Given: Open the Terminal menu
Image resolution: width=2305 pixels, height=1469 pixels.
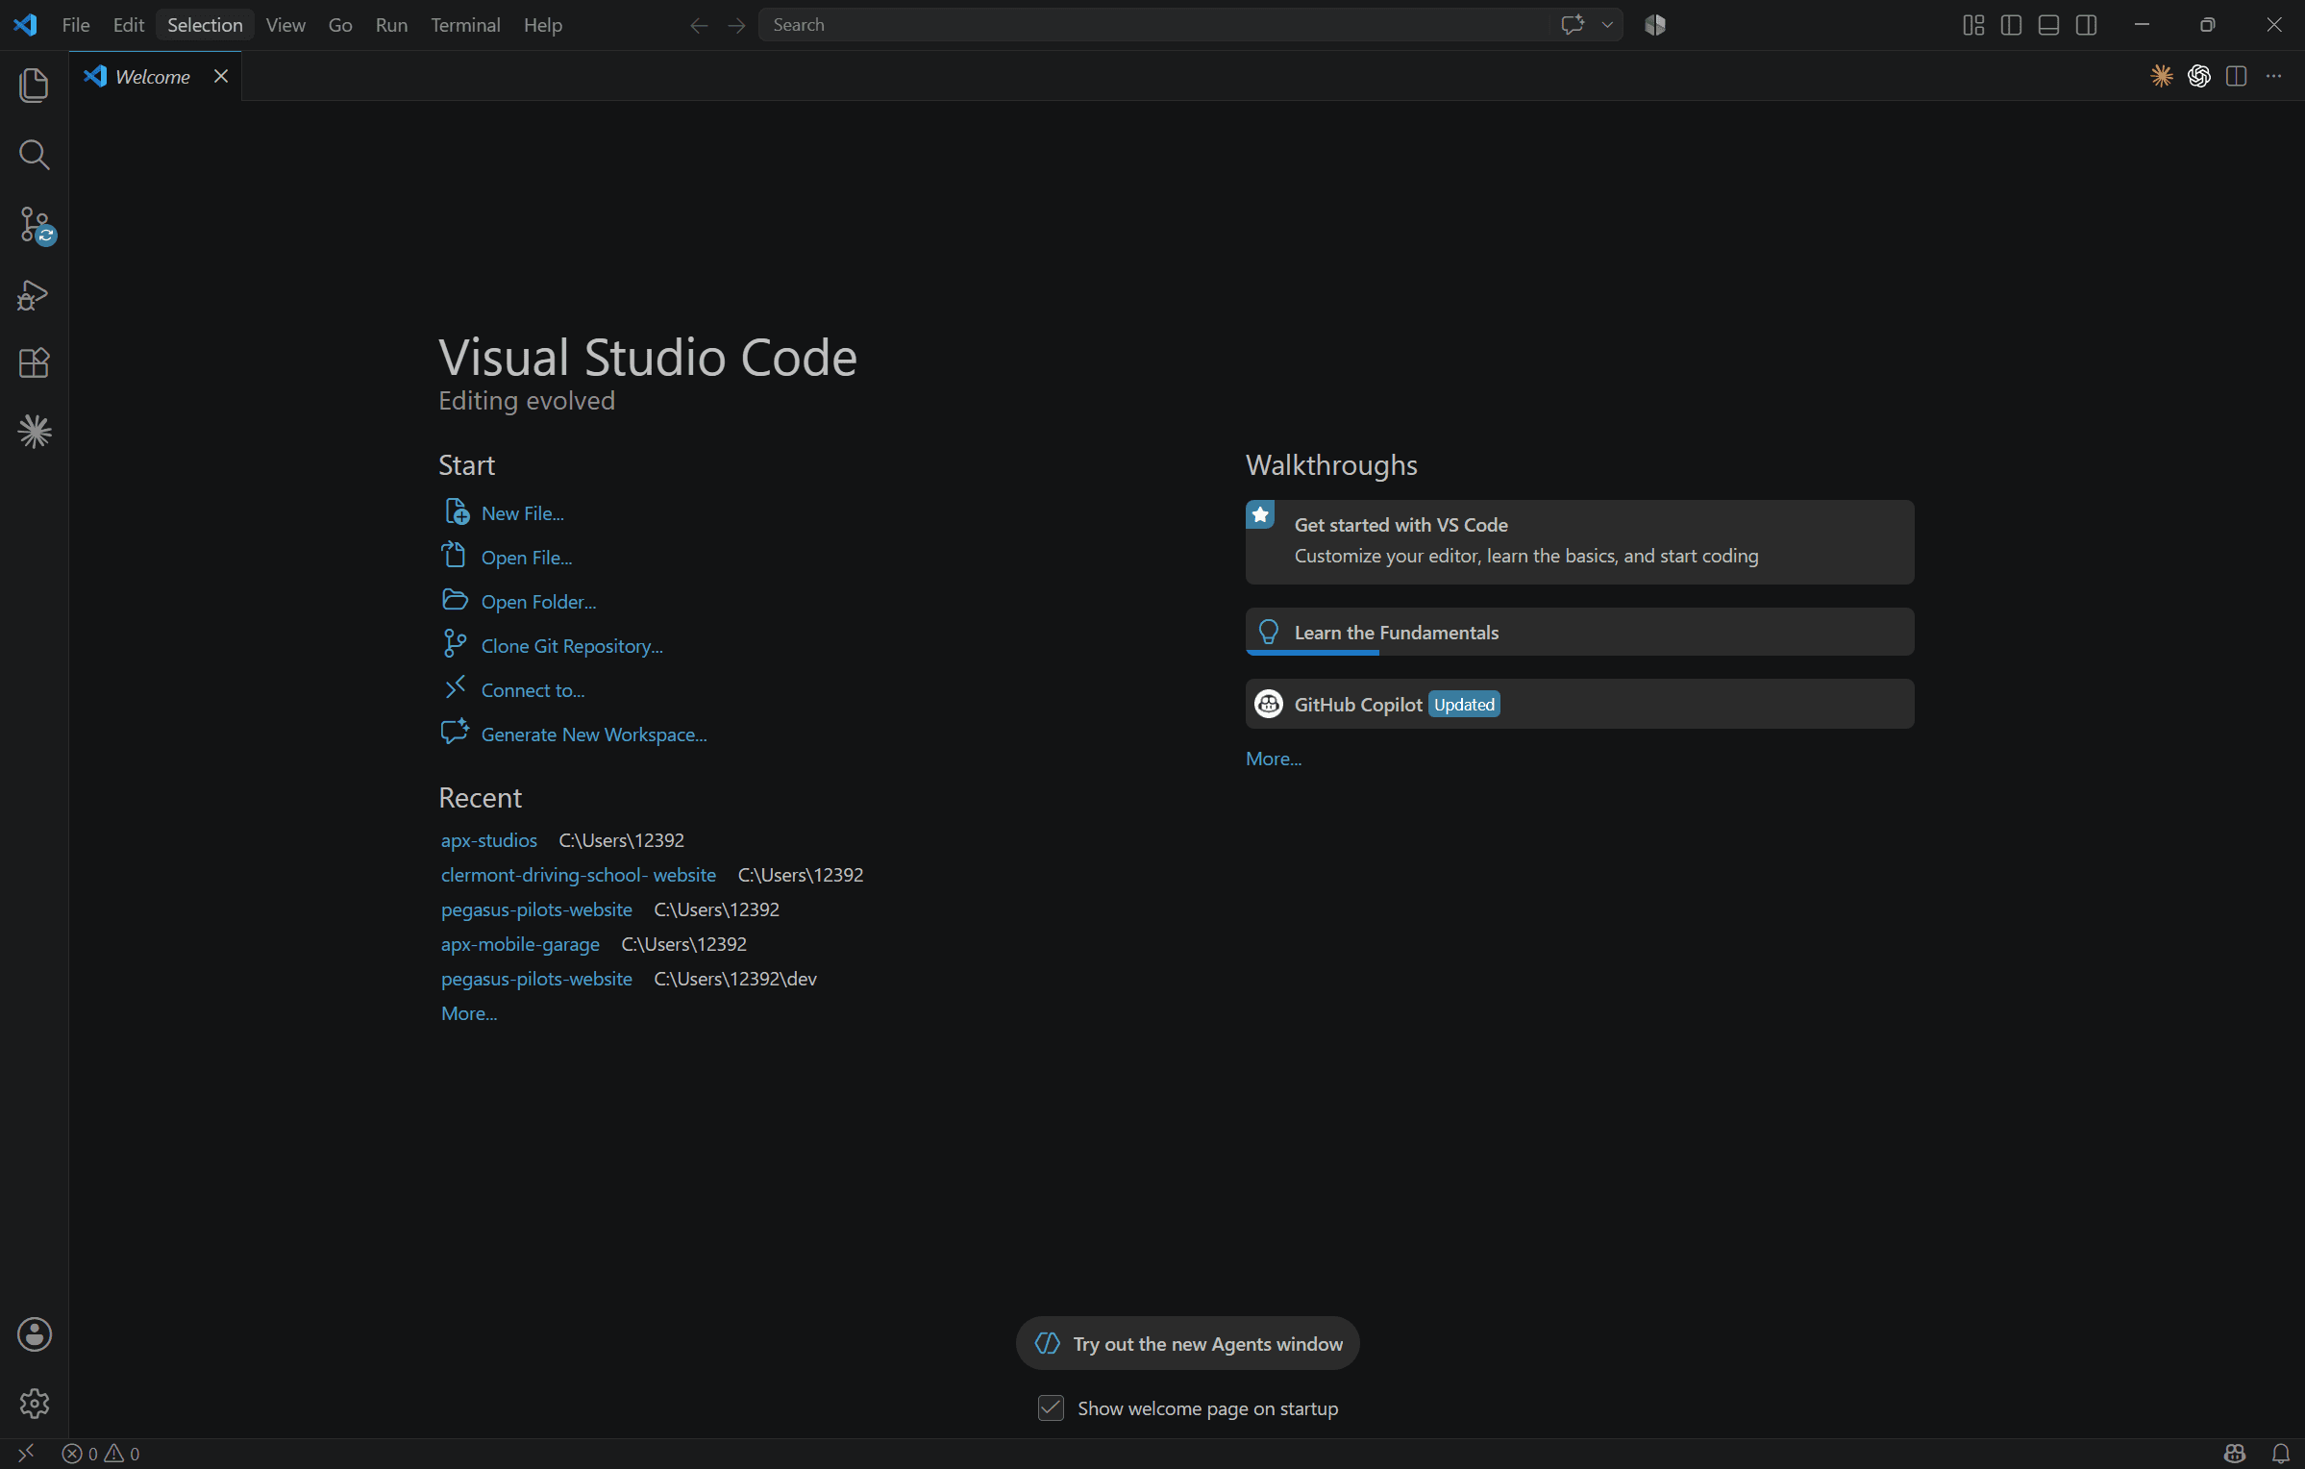Looking at the screenshot, I should point(465,25).
